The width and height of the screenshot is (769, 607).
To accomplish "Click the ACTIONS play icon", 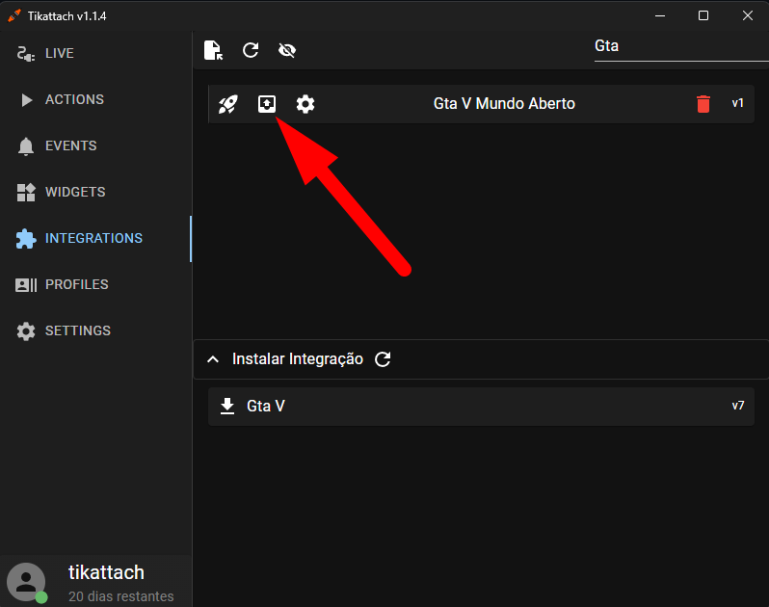I will [x=26, y=100].
